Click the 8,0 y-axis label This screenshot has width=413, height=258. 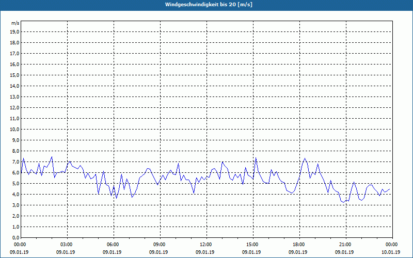pyautogui.click(x=15, y=151)
